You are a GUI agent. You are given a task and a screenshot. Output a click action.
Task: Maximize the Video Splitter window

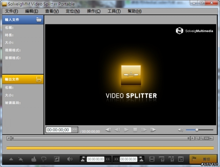201,3
